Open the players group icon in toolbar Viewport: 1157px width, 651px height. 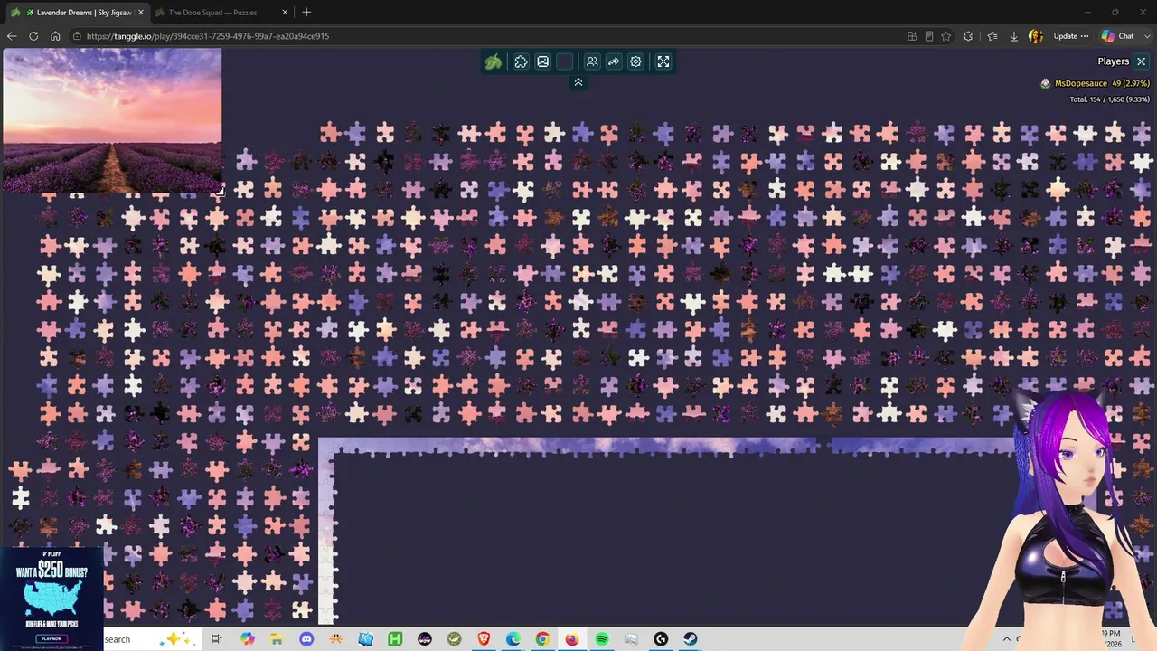592,61
